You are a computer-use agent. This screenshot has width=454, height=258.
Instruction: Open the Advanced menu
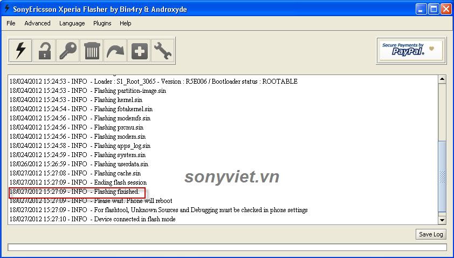[x=37, y=23]
